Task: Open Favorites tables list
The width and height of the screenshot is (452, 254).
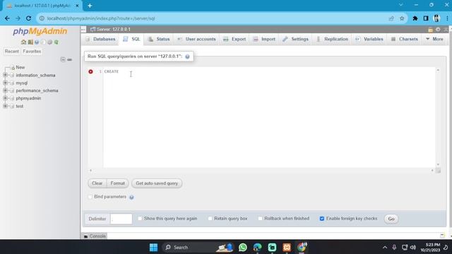Action: (32, 52)
